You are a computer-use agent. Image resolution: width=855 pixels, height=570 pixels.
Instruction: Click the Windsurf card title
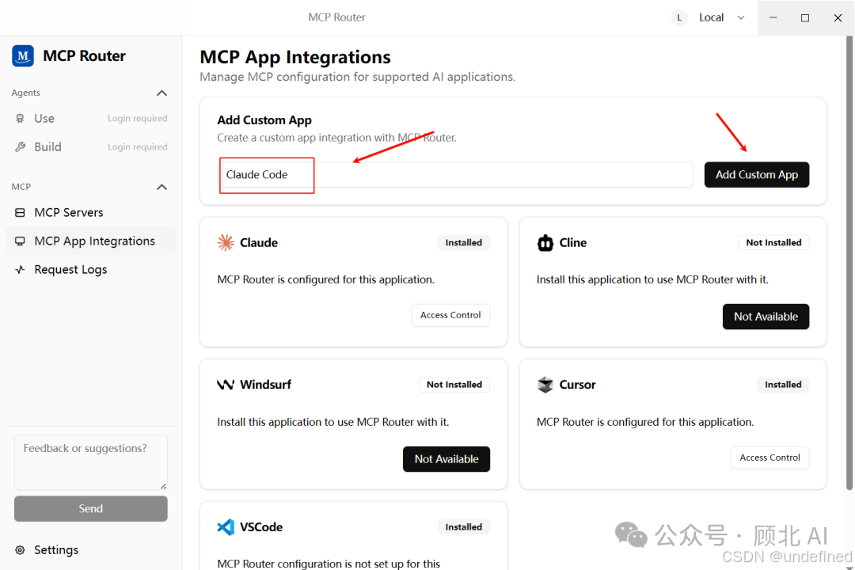click(265, 385)
